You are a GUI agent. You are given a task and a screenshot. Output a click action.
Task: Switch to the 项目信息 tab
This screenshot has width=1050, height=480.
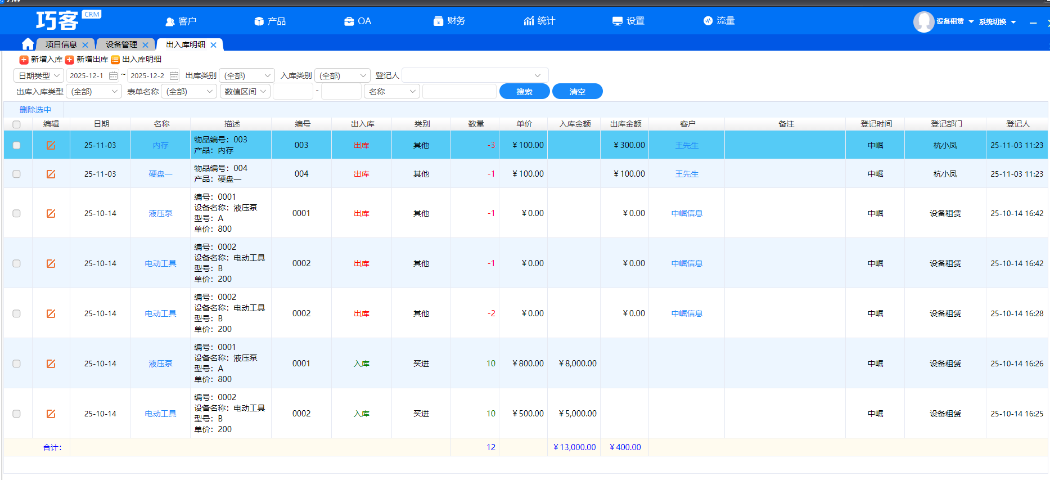pos(61,44)
